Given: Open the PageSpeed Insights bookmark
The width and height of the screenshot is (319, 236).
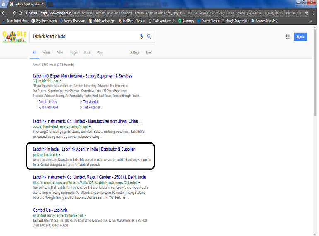Looking at the screenshot, I should click(44, 21).
